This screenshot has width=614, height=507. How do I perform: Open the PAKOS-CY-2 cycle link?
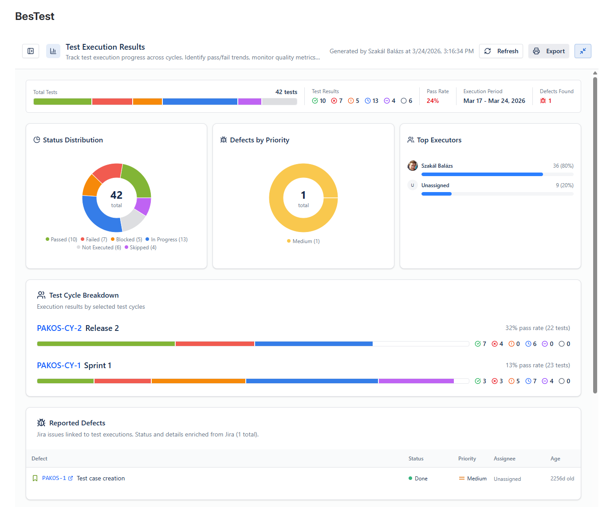(59, 328)
